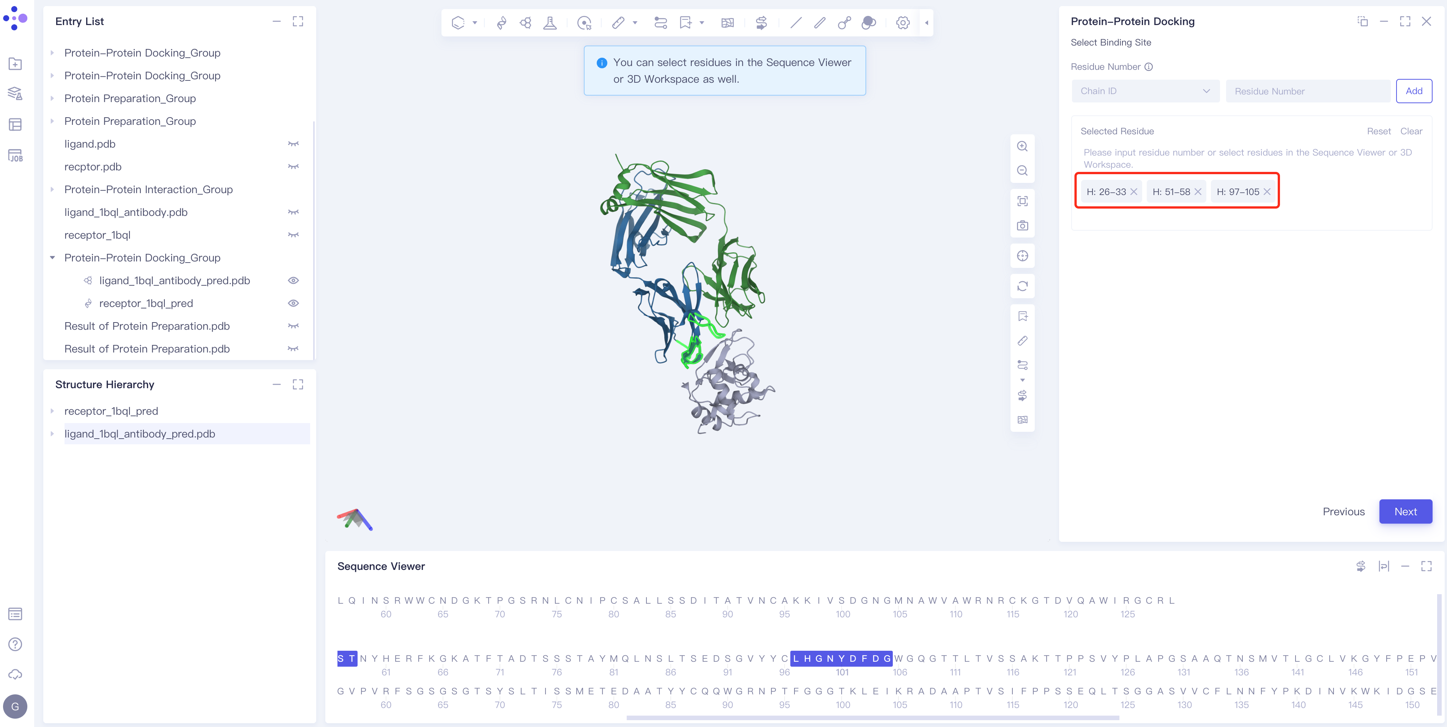Collapse the top toolbar with the arrow
Screen dimensions: 1447x727
(926, 22)
